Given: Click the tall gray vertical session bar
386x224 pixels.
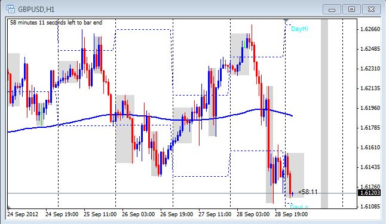Looking at the screenshot, I should coord(324,113).
